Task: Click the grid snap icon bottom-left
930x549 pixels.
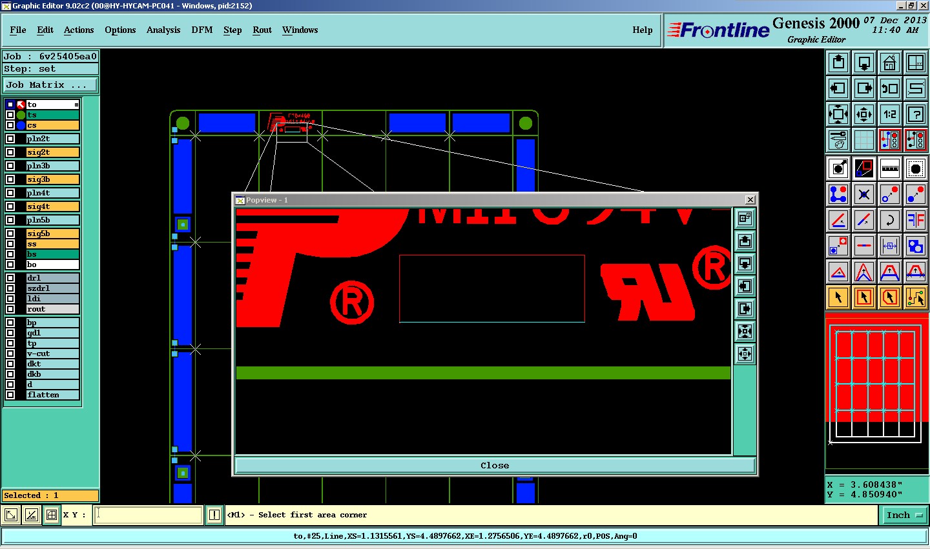Action: pos(51,515)
